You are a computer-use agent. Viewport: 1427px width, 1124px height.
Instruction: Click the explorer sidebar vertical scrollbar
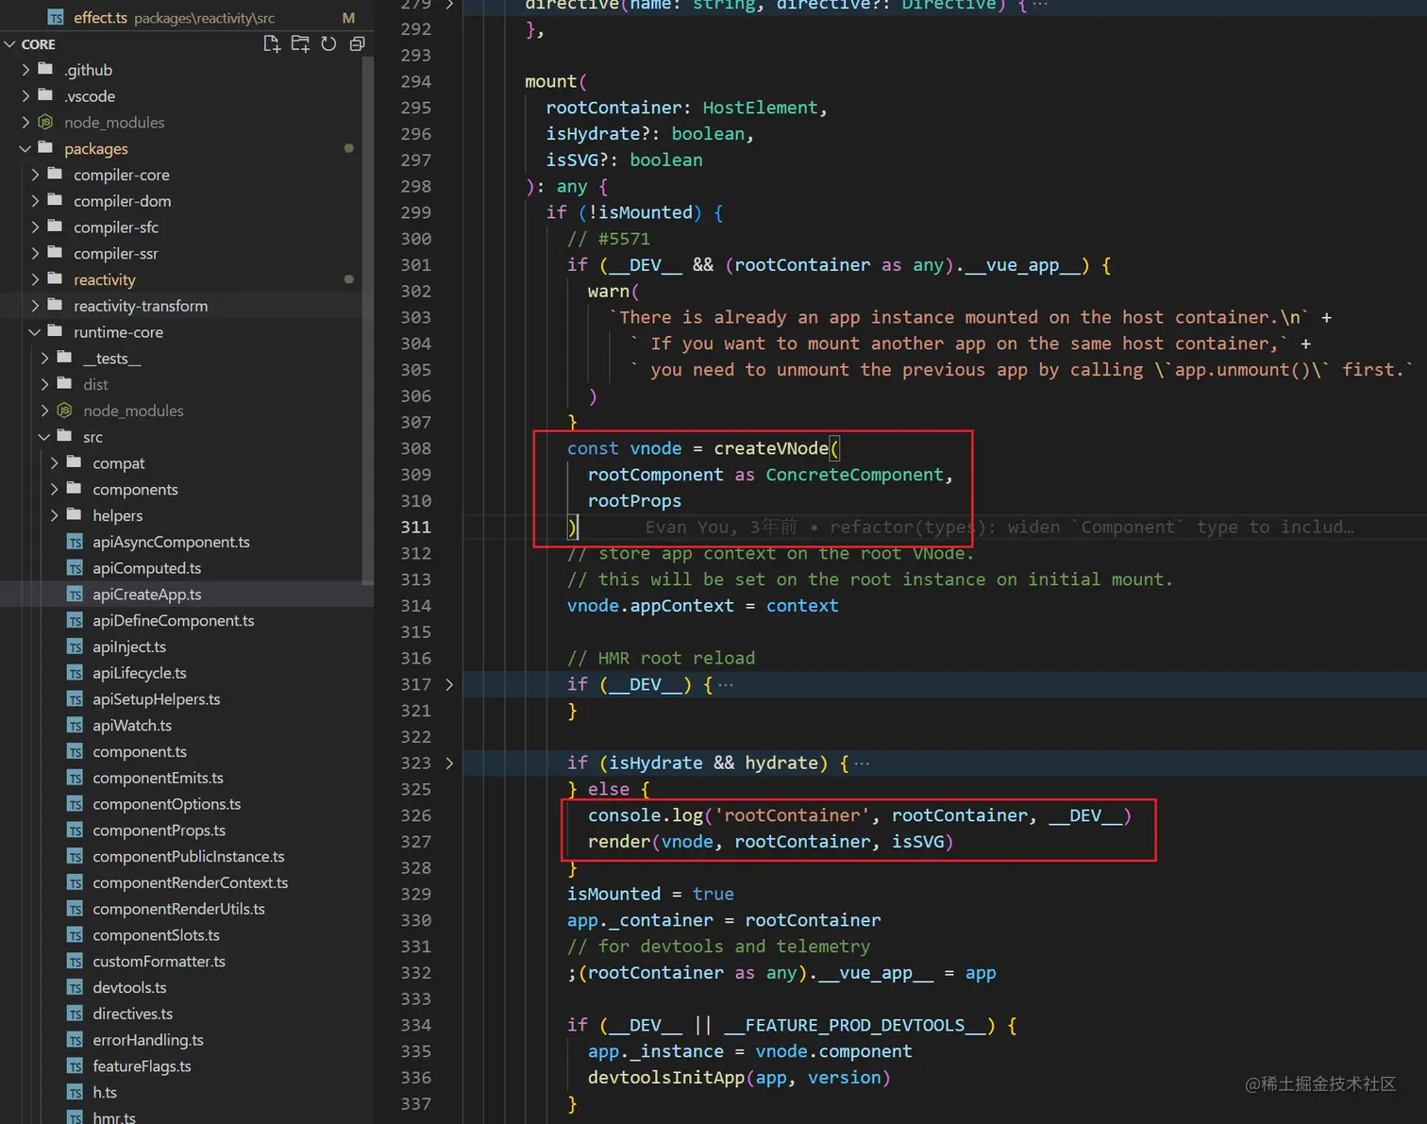click(x=368, y=320)
